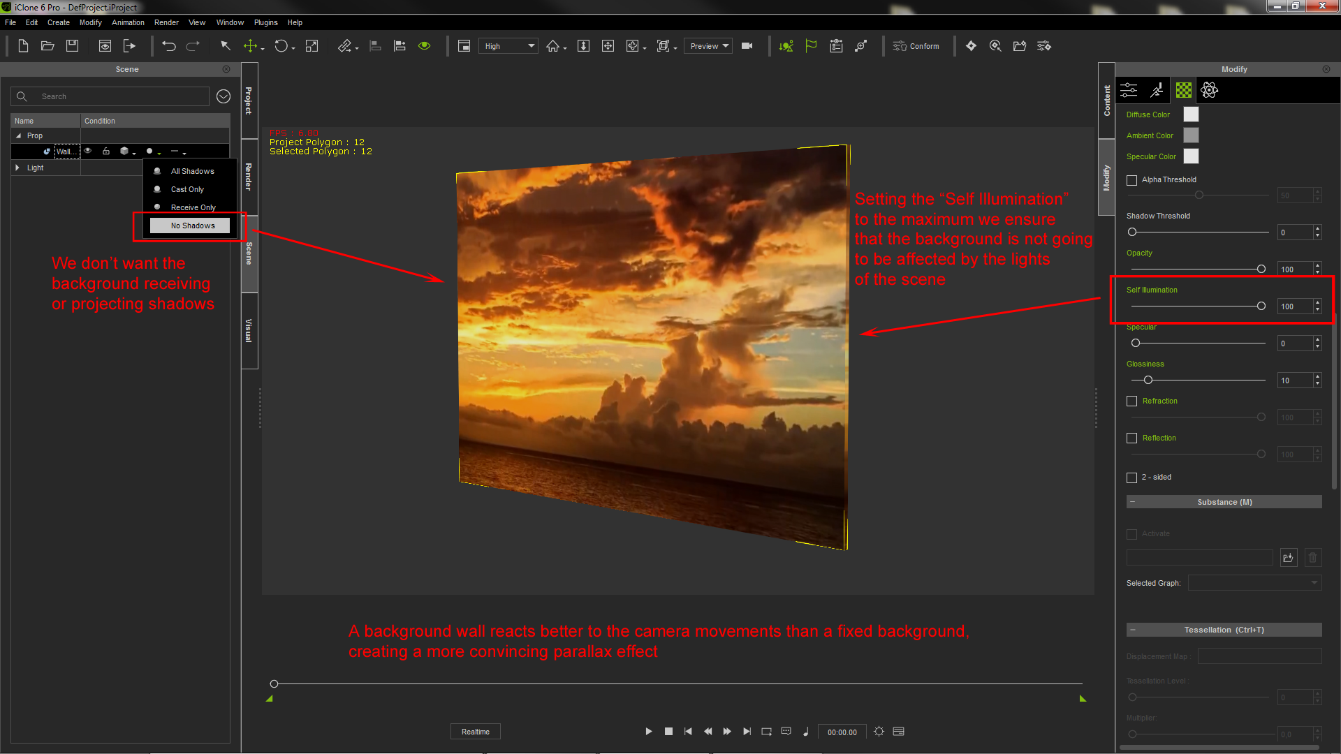Toggle the Wall prop lock icon
This screenshot has width=1341, height=754.
pos(106,151)
